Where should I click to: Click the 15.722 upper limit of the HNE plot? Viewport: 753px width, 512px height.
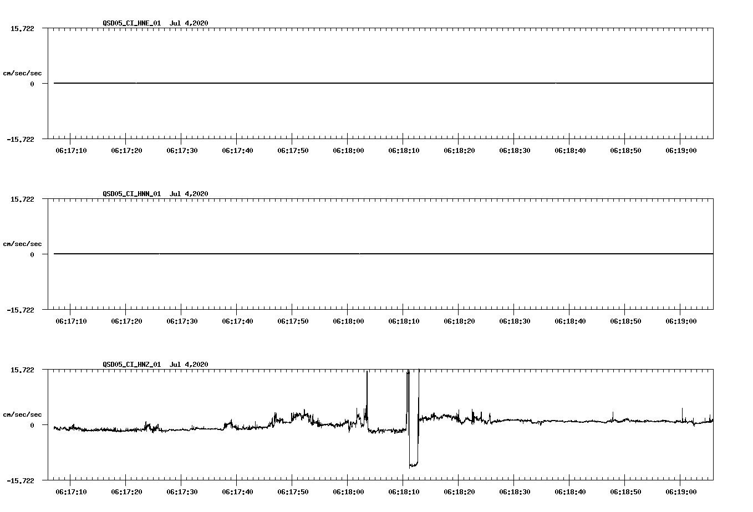(22, 29)
